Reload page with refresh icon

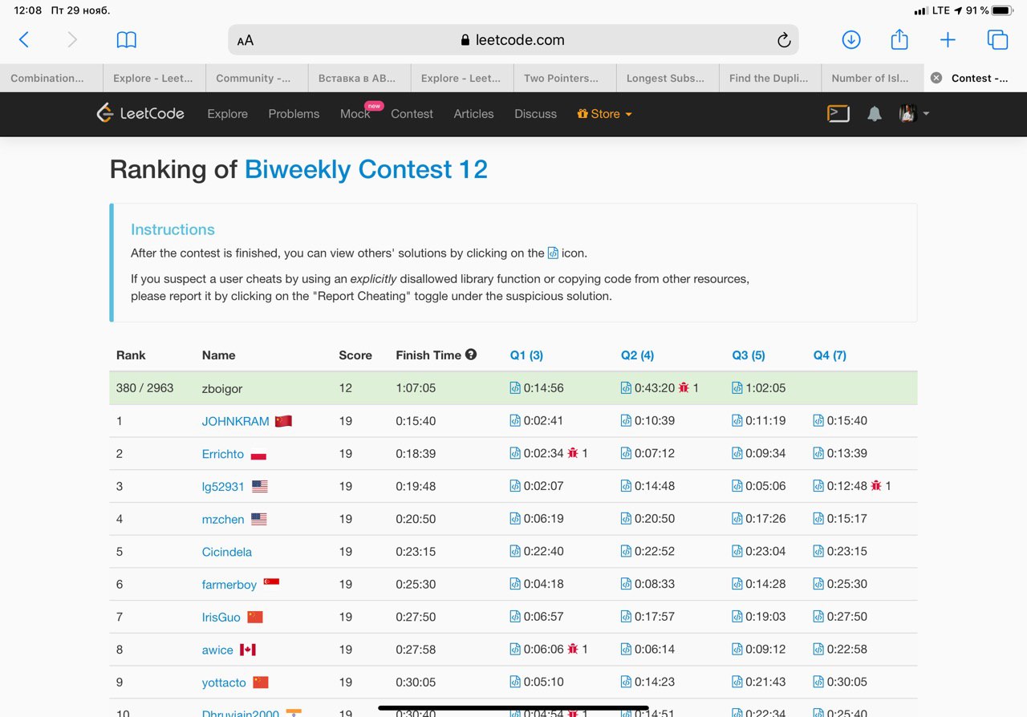pos(784,40)
